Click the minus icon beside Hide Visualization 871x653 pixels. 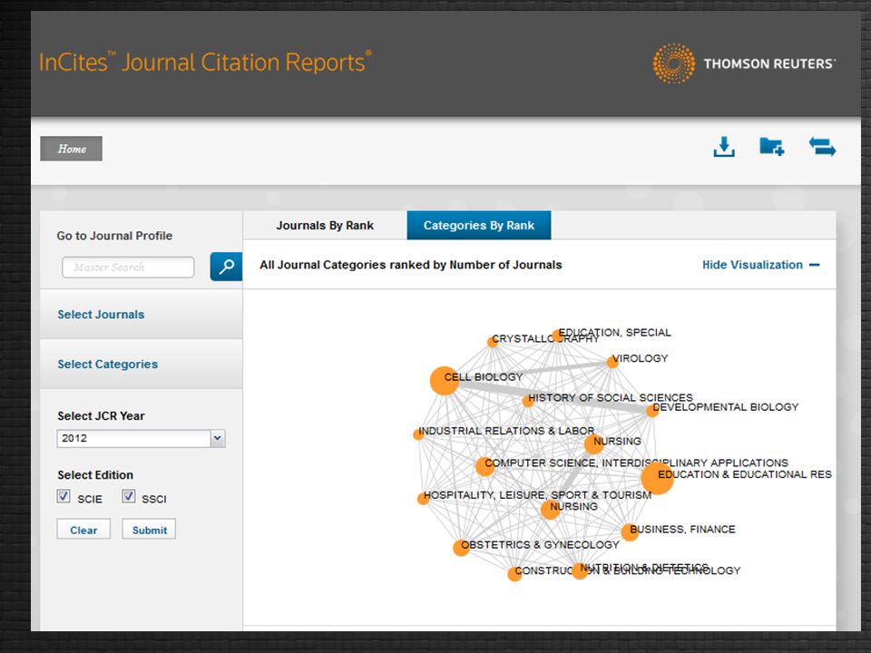815,265
